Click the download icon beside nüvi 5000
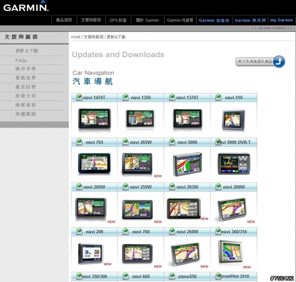The image size is (296, 282). [172, 142]
